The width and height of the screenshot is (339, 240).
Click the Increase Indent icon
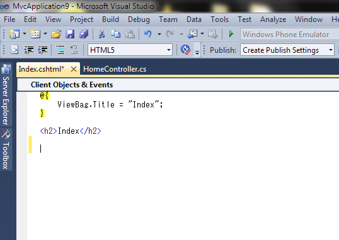[42, 50]
